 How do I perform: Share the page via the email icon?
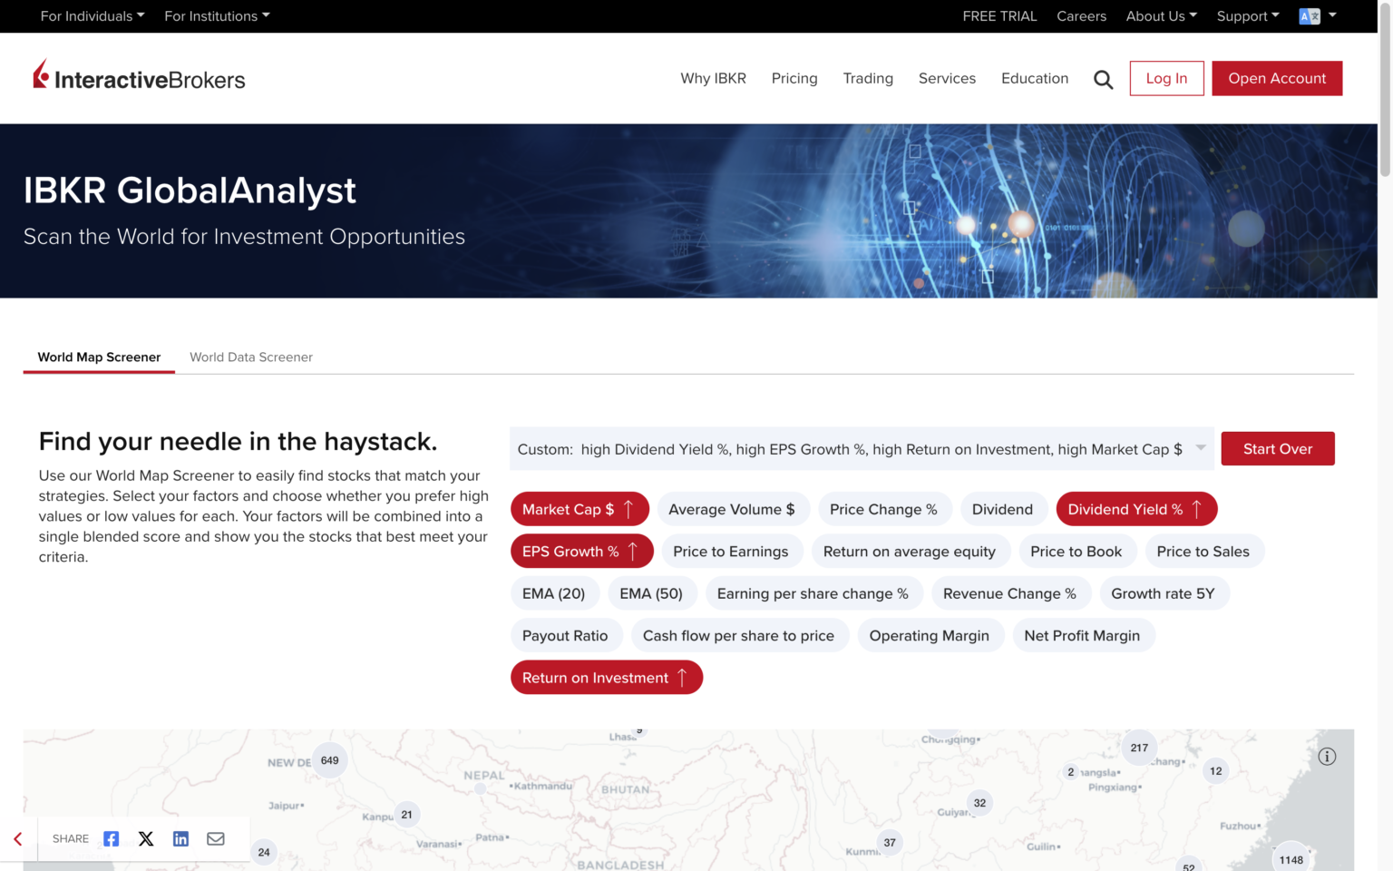(x=215, y=838)
